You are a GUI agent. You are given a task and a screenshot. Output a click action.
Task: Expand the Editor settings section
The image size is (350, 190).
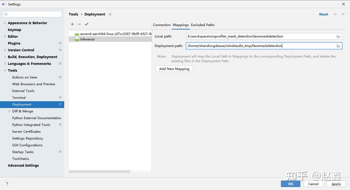tap(5, 36)
